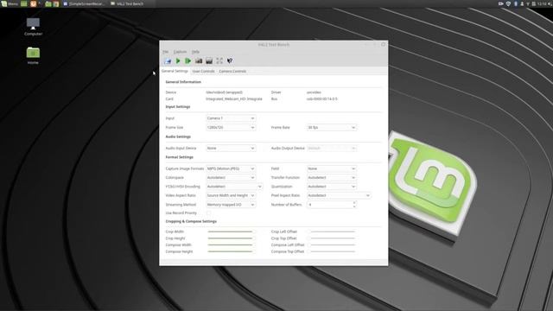This screenshot has width=553, height=311.
Task: Adjust the Compose Width slider
Action: tap(231, 244)
